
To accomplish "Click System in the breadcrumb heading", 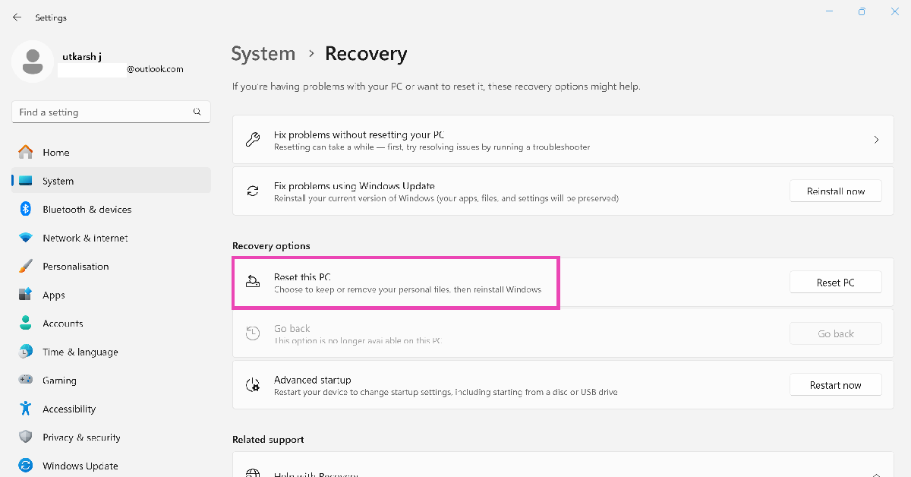I will pos(263,54).
